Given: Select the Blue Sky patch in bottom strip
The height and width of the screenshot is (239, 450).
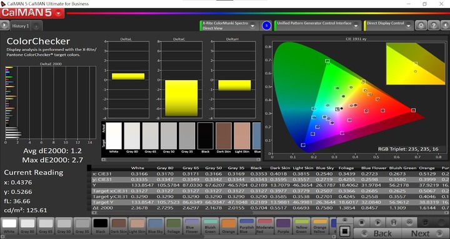Looking at the screenshot, I should tap(156, 226).
